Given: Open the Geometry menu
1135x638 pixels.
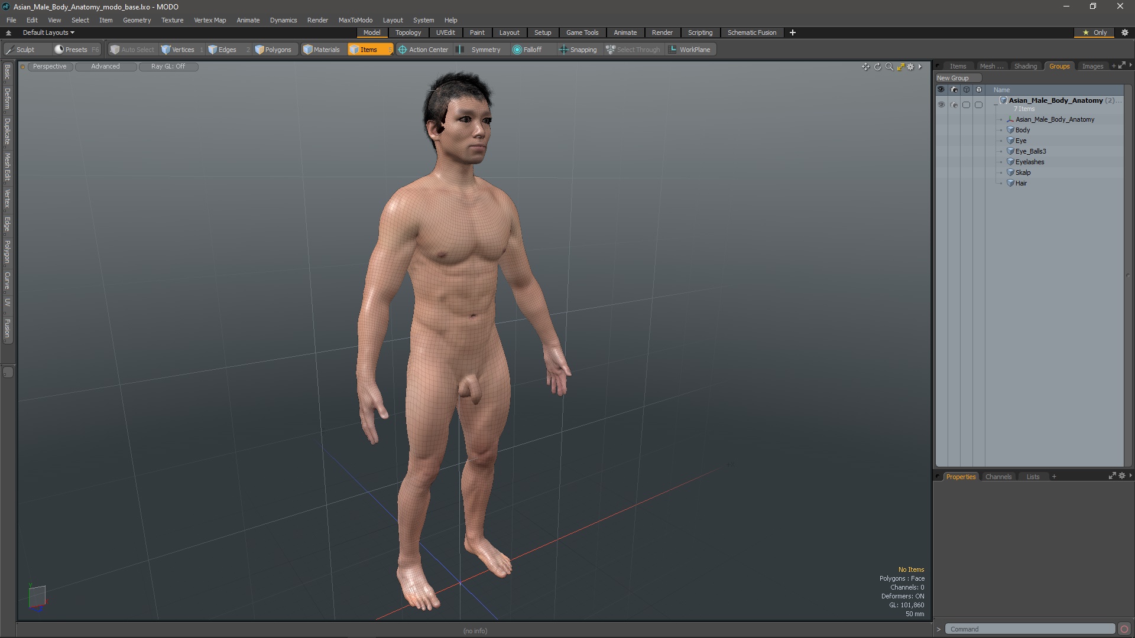Looking at the screenshot, I should (x=137, y=20).
